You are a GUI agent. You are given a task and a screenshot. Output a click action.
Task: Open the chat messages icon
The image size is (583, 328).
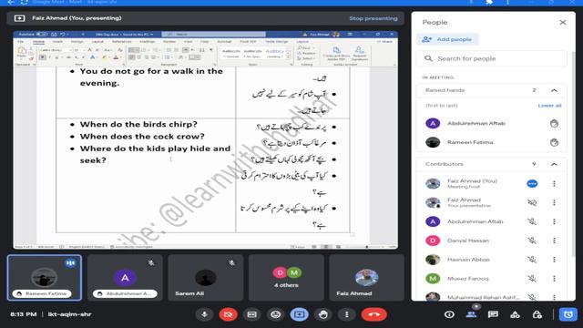point(493,314)
